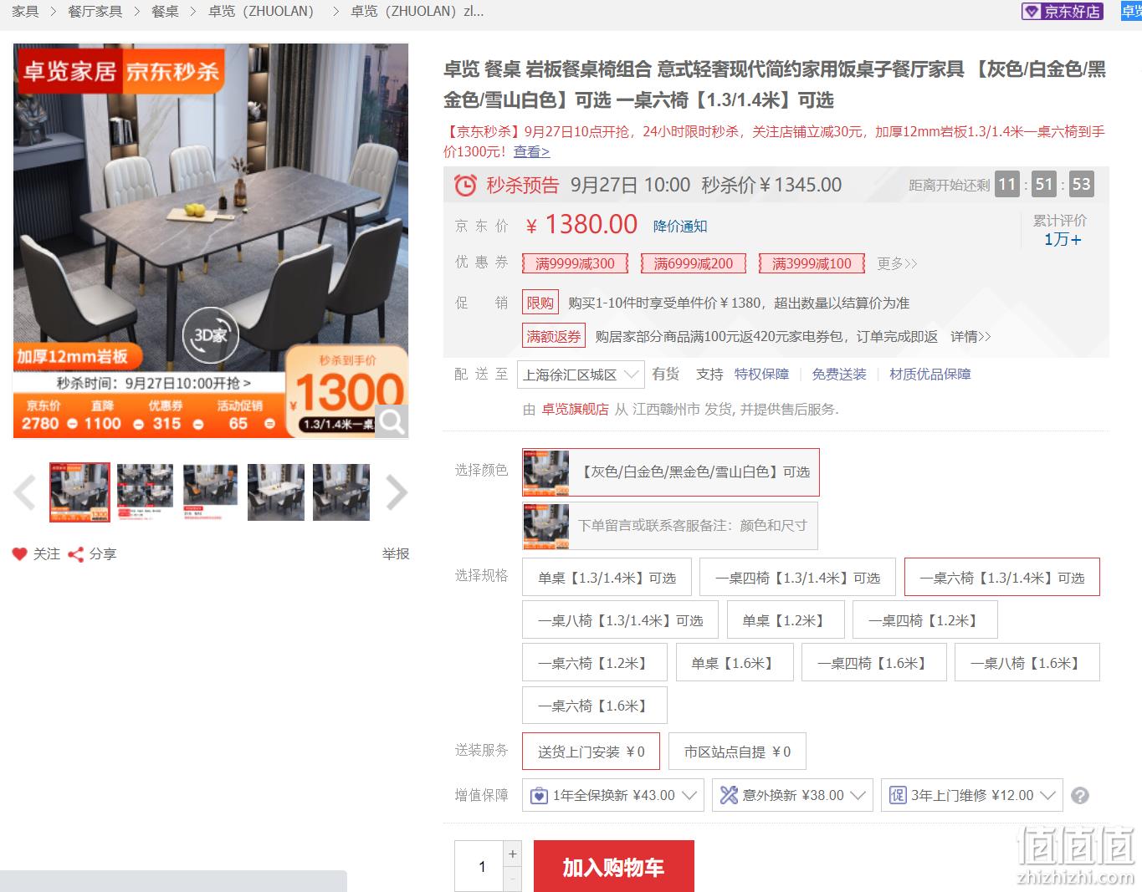The height and width of the screenshot is (892, 1142).
Task: Select the third product thumbnail
Action: pyautogui.click(x=210, y=492)
